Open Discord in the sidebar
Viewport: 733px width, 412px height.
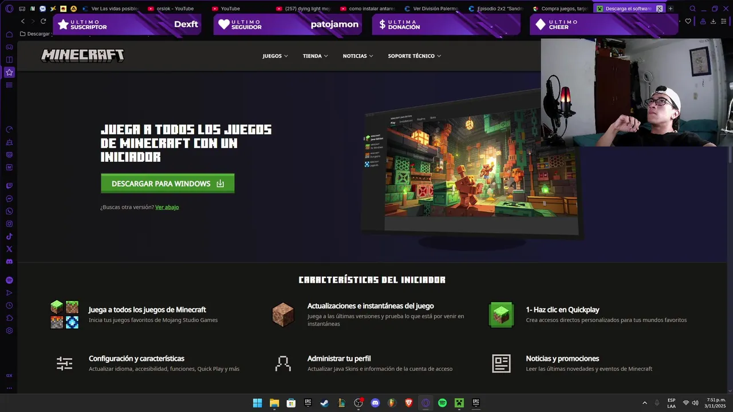[x=9, y=262]
